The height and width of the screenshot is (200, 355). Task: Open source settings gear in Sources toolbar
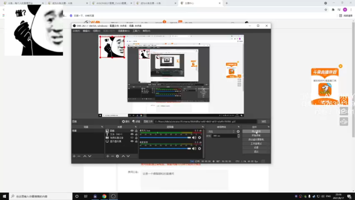click(117, 156)
